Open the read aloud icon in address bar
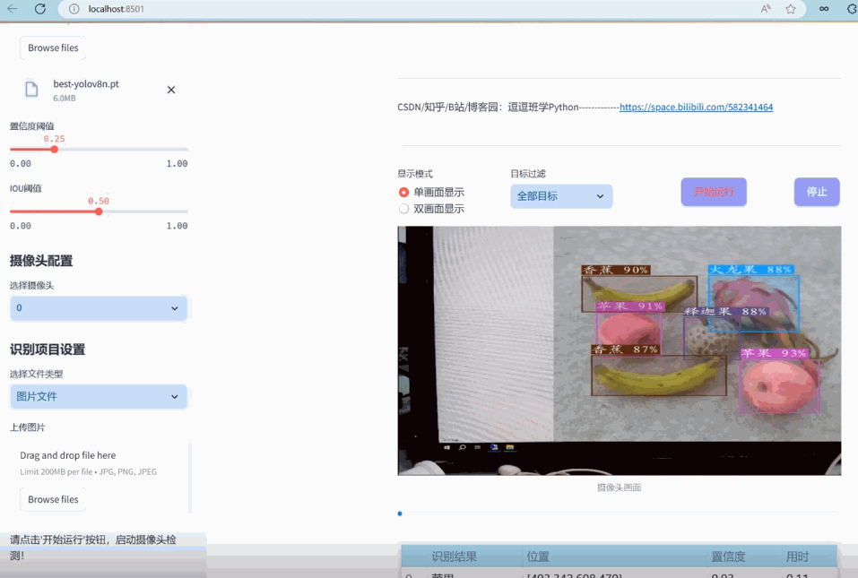Image resolution: width=858 pixels, height=578 pixels. (x=766, y=9)
